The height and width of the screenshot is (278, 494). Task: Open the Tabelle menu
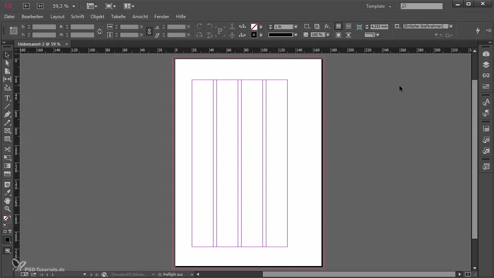(x=118, y=17)
